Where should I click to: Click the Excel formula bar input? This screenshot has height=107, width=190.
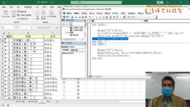point(48,28)
